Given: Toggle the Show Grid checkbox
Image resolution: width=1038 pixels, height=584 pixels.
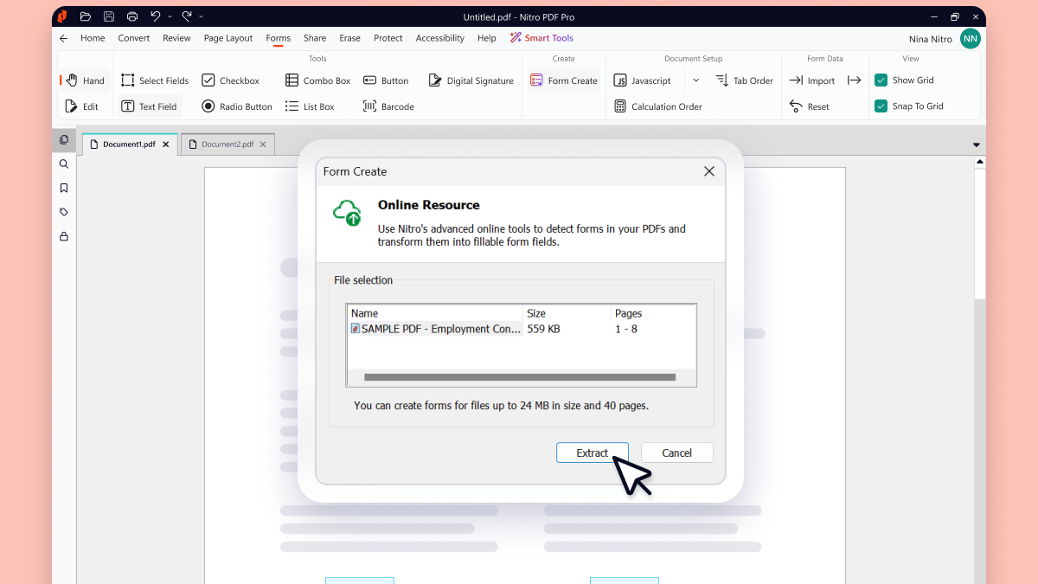Looking at the screenshot, I should pos(881,80).
